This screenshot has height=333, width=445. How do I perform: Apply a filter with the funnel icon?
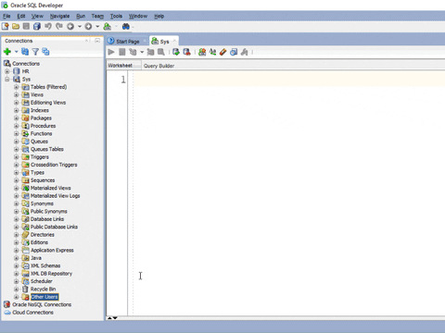35,52
